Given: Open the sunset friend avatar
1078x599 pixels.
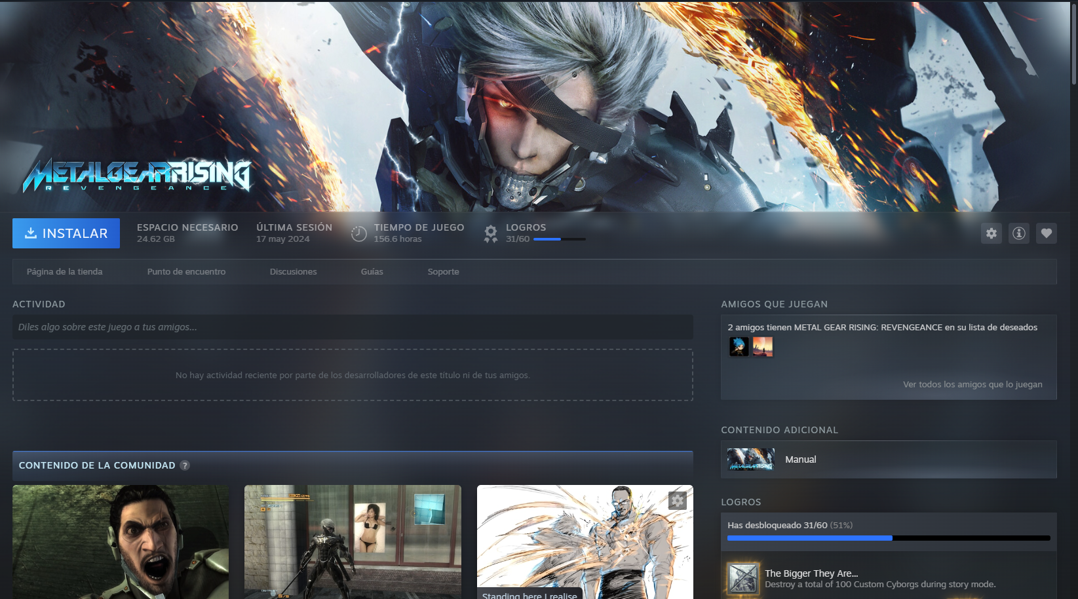Looking at the screenshot, I should [x=762, y=347].
